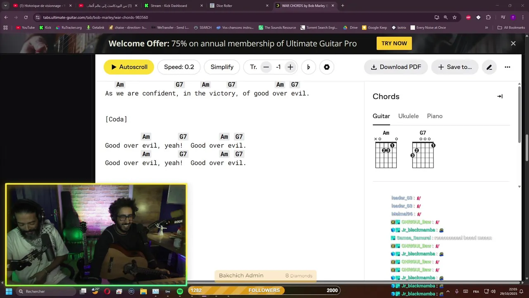Click the pencil edit icon
This screenshot has height=298, width=529.
pyautogui.click(x=489, y=67)
